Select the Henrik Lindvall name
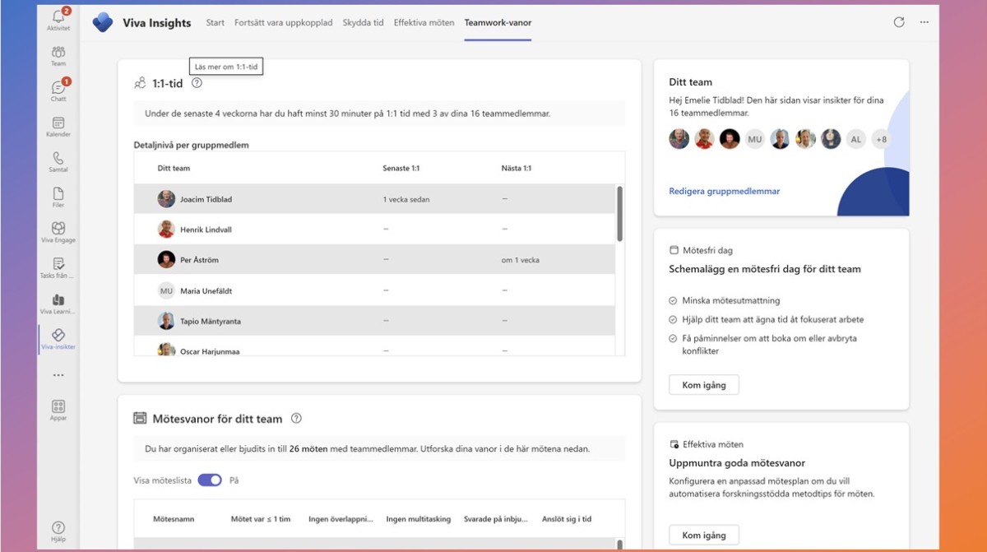The width and height of the screenshot is (987, 552). point(206,230)
